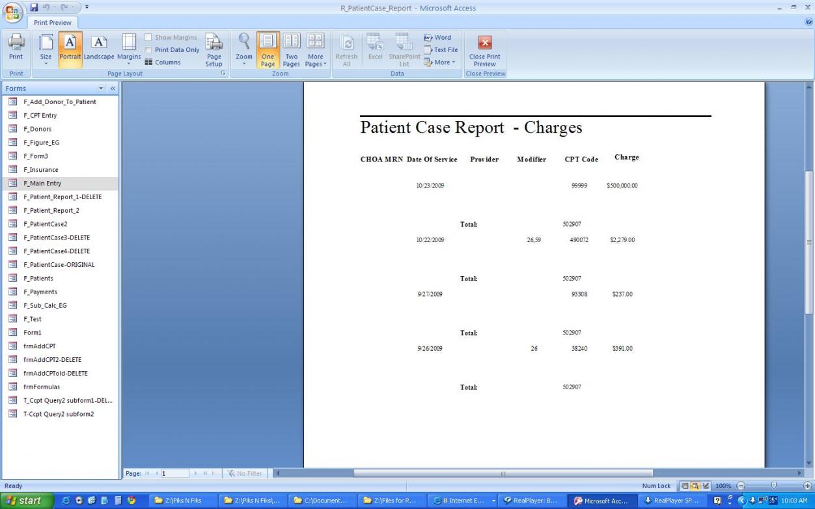Open Page Setup dialog icon
This screenshot has height=509, width=815.
pos(214,49)
